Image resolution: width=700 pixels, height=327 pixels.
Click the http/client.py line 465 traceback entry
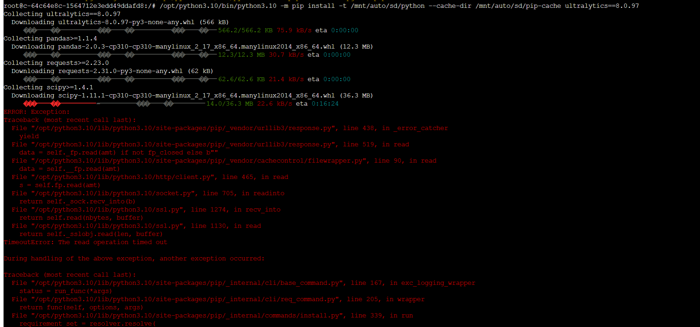point(150,177)
